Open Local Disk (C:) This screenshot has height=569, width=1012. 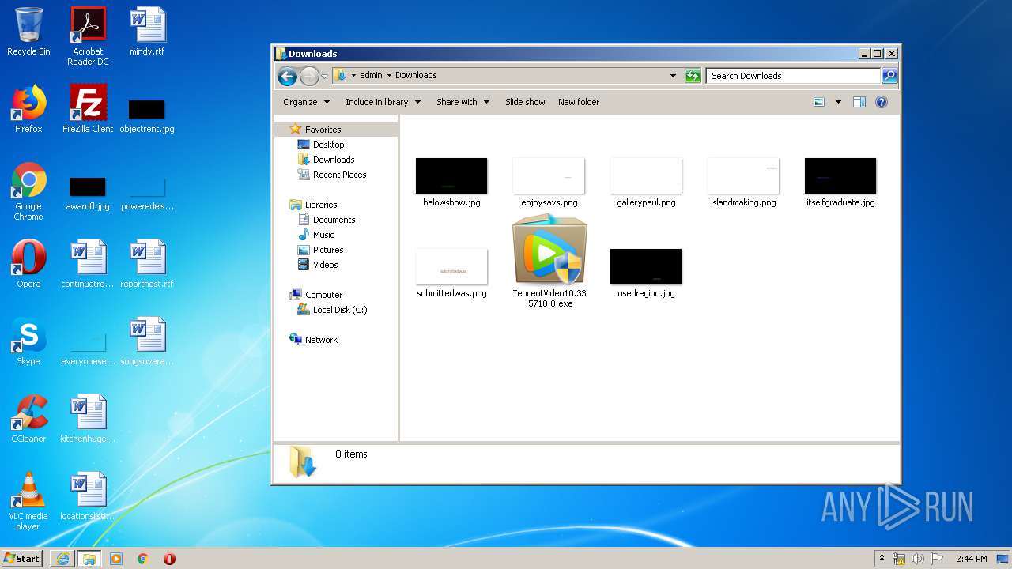click(x=340, y=310)
